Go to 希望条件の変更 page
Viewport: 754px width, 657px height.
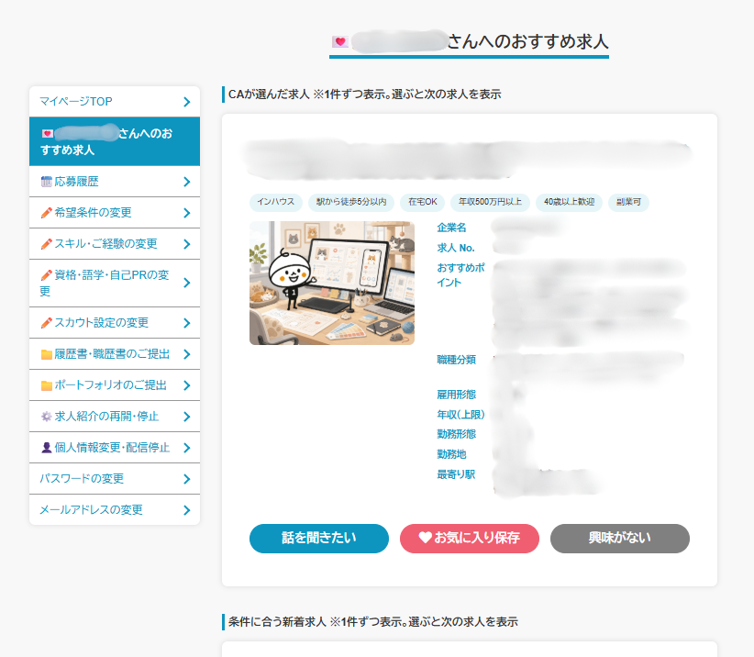click(x=115, y=213)
